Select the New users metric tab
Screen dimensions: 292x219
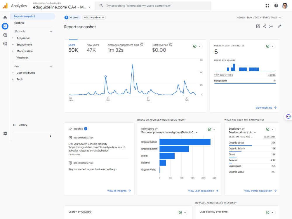point(93,48)
